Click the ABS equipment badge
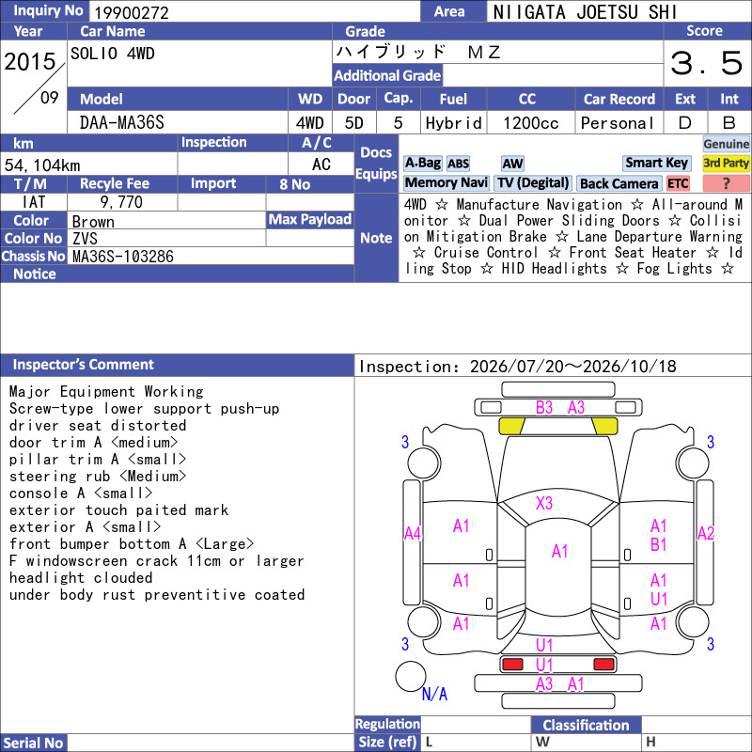 click(458, 164)
